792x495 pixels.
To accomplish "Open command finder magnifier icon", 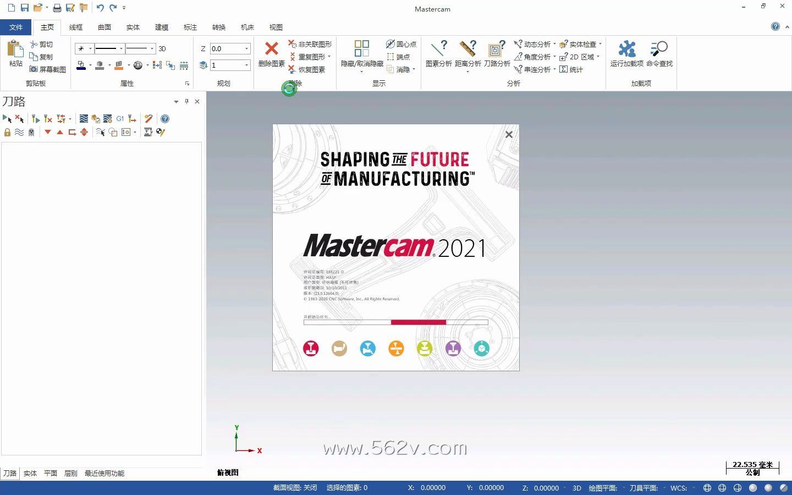I will pos(659,54).
